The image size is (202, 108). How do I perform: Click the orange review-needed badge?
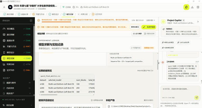pyautogui.click(x=149, y=48)
